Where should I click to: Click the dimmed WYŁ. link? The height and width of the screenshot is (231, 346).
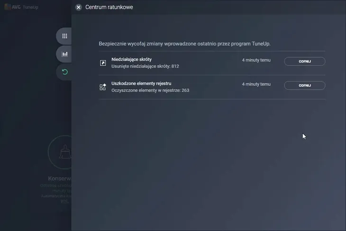point(64,201)
